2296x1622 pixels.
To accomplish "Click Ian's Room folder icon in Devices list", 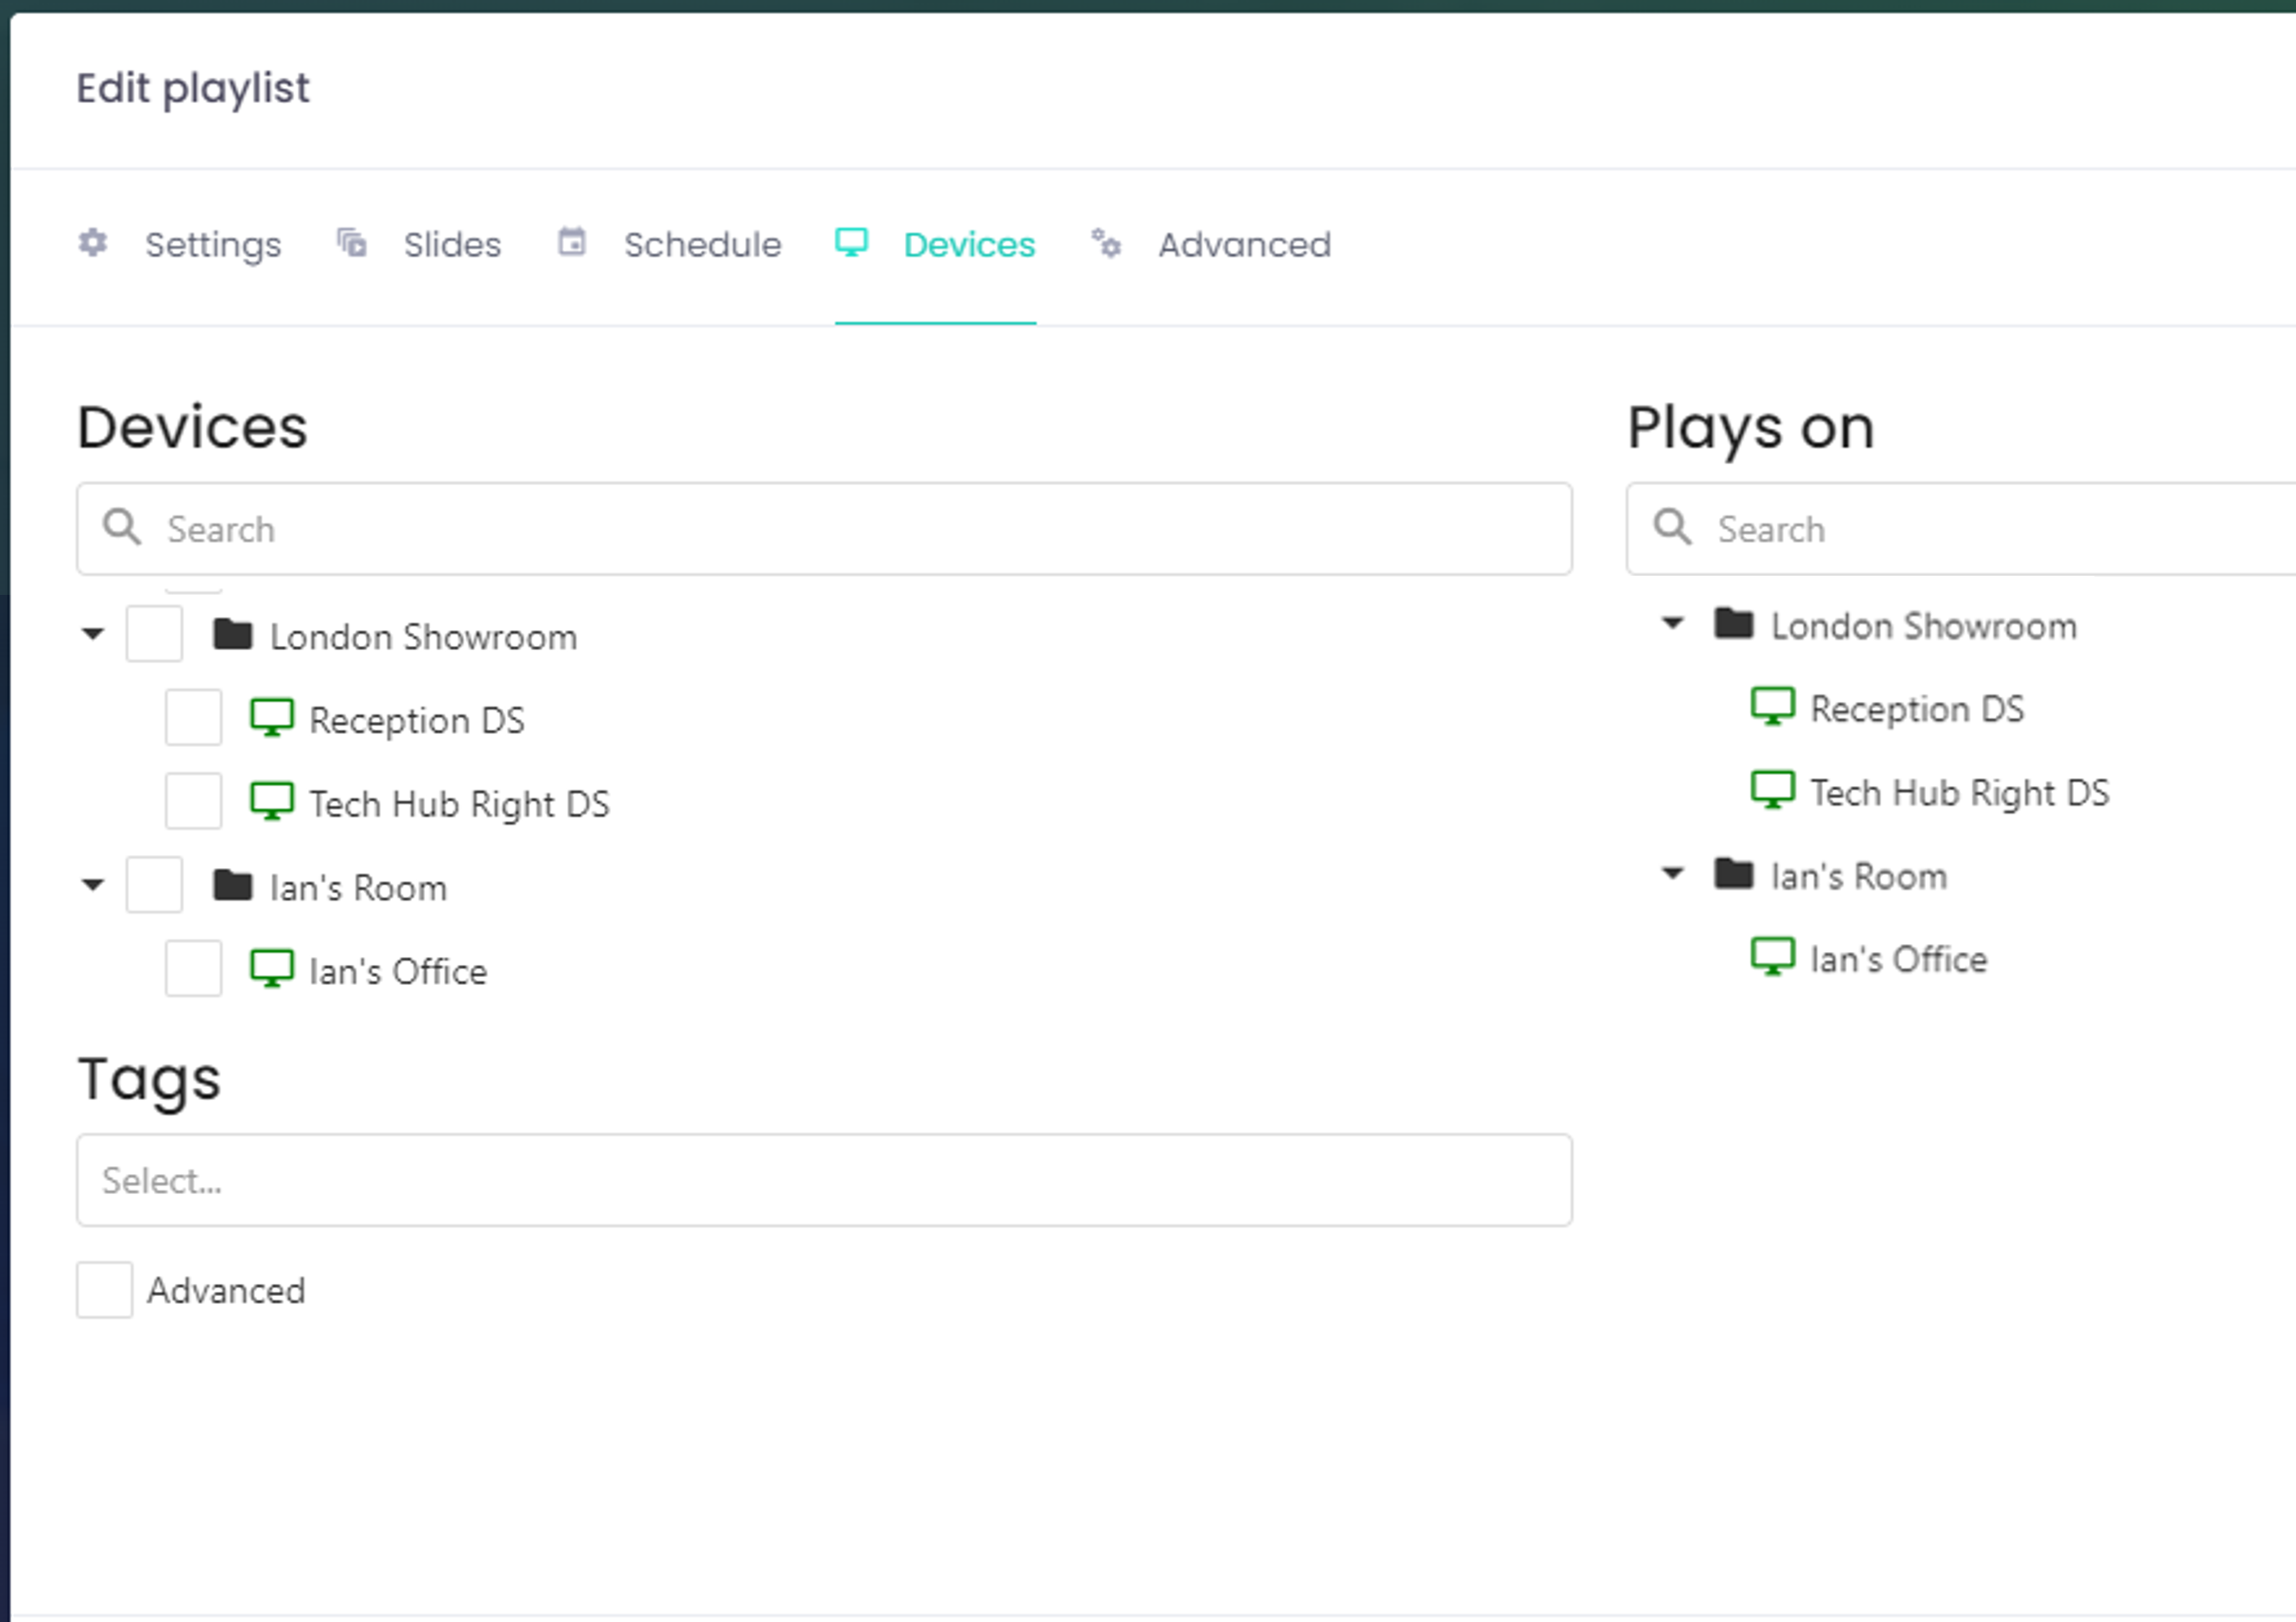I will tap(233, 884).
